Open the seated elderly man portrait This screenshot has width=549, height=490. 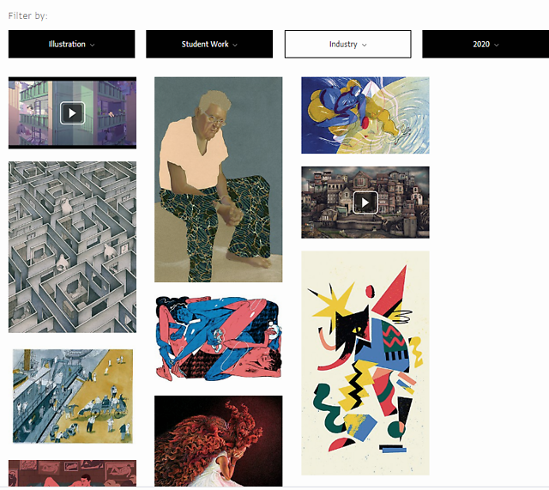click(218, 179)
